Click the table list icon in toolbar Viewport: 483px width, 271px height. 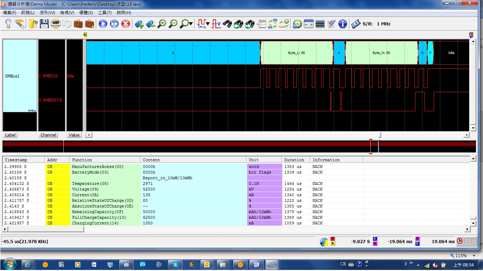click(261, 24)
